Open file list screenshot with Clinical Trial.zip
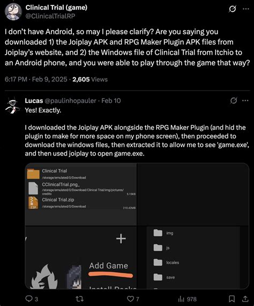This screenshot has height=306, width=254. [81, 194]
